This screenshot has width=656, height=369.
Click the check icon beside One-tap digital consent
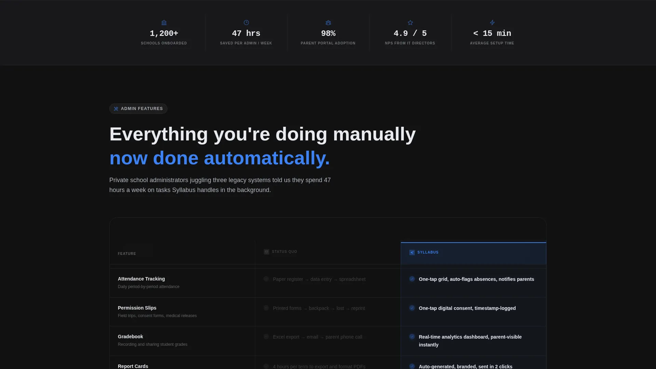[412, 308]
